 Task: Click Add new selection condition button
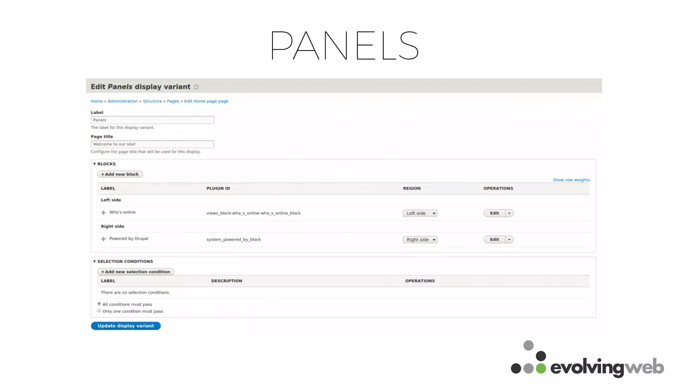tap(136, 271)
